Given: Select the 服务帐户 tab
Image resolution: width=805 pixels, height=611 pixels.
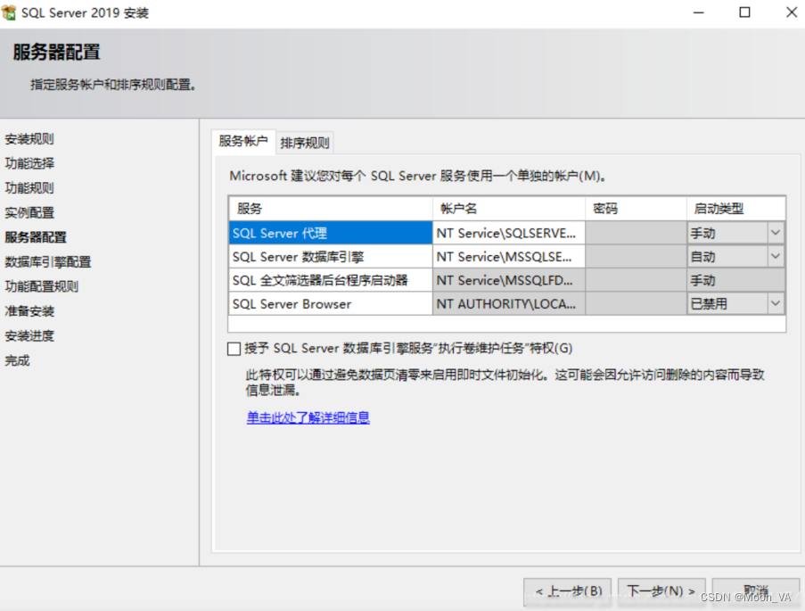Looking at the screenshot, I should [x=242, y=141].
